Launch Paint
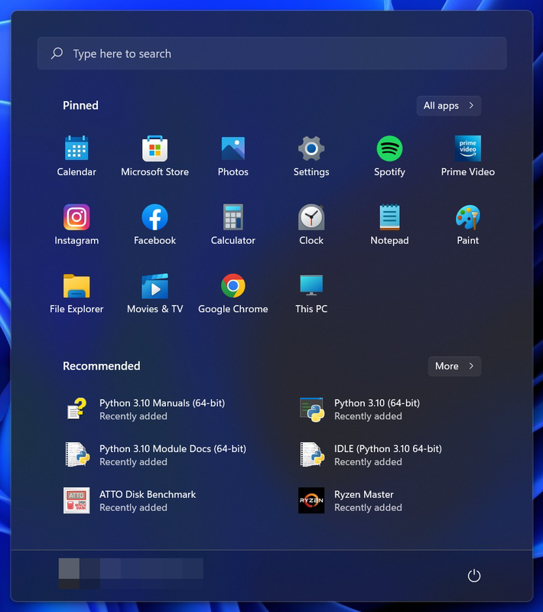543x612 pixels. (468, 225)
